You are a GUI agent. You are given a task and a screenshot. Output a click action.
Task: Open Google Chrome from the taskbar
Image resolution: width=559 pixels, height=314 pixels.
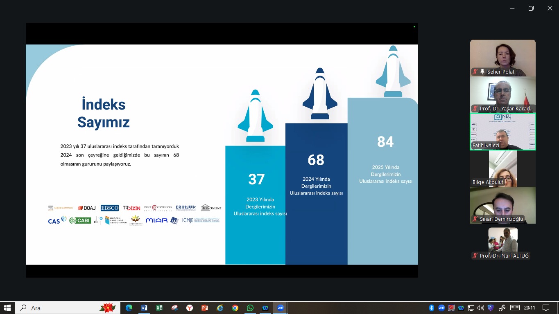235,308
